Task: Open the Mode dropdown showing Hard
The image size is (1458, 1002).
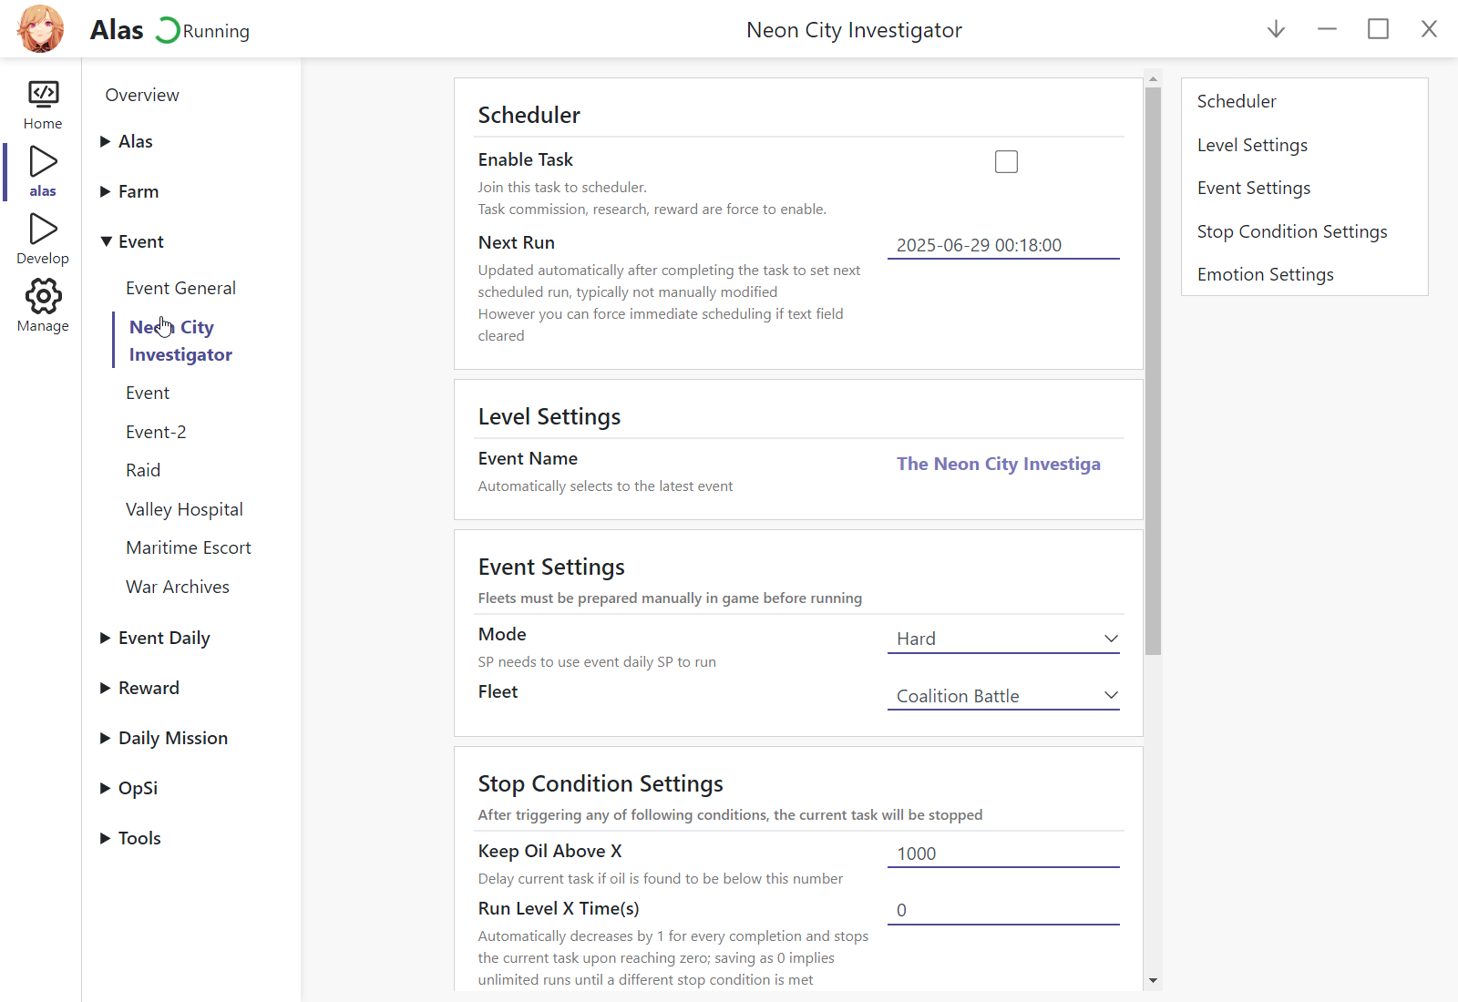Action: pos(1003,639)
